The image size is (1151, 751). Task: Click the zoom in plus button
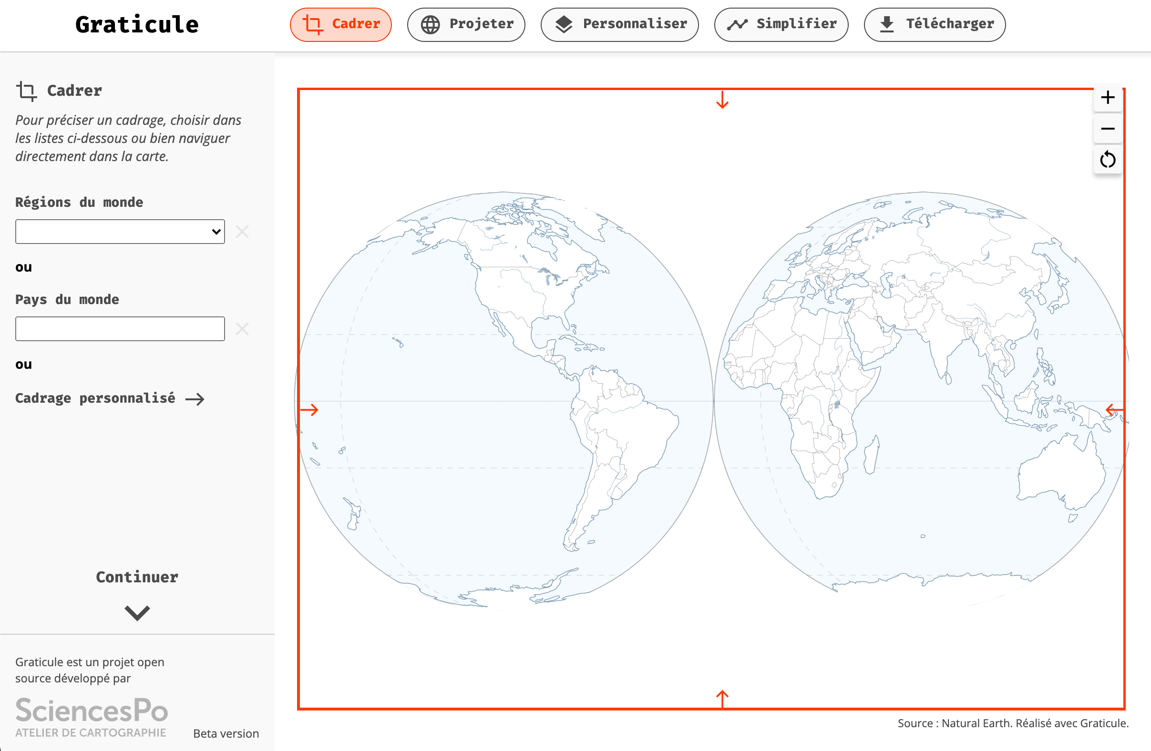1108,98
